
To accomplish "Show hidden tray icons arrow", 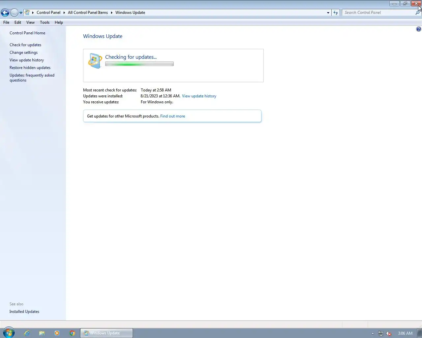I will (373, 333).
